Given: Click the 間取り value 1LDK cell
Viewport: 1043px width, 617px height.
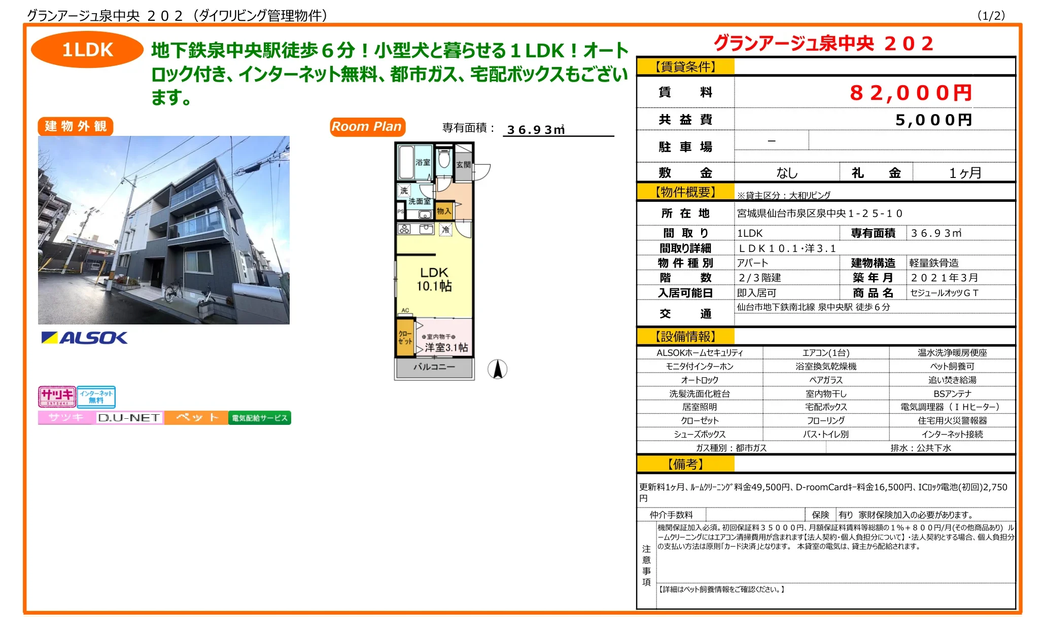Looking at the screenshot, I should point(787,233).
